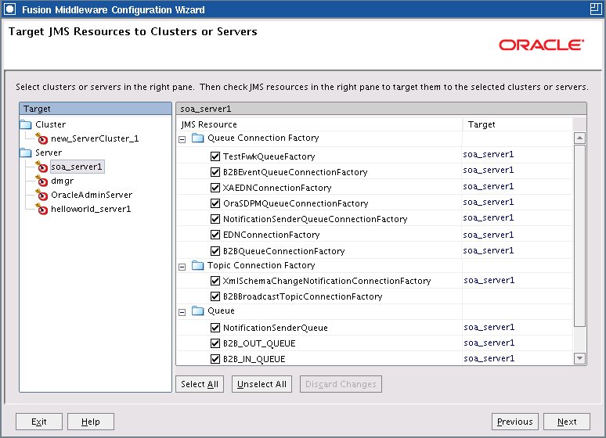Select soa_server1 in the Target tree
This screenshot has height=438, width=606.
coord(77,167)
